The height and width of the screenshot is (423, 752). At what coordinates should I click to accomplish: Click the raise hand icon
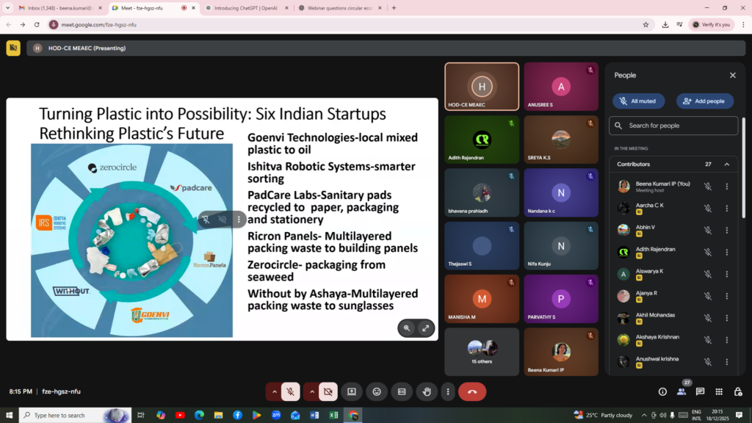pyautogui.click(x=427, y=391)
